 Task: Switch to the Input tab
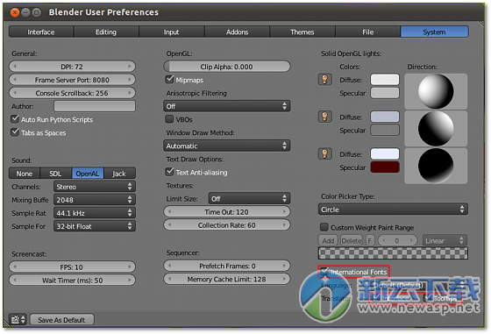click(x=172, y=32)
